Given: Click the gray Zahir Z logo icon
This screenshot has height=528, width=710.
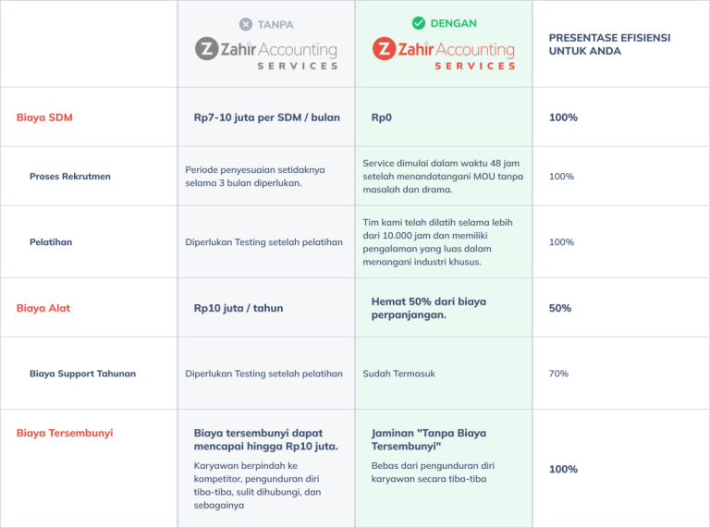Looking at the screenshot, I should pyautogui.click(x=206, y=49).
